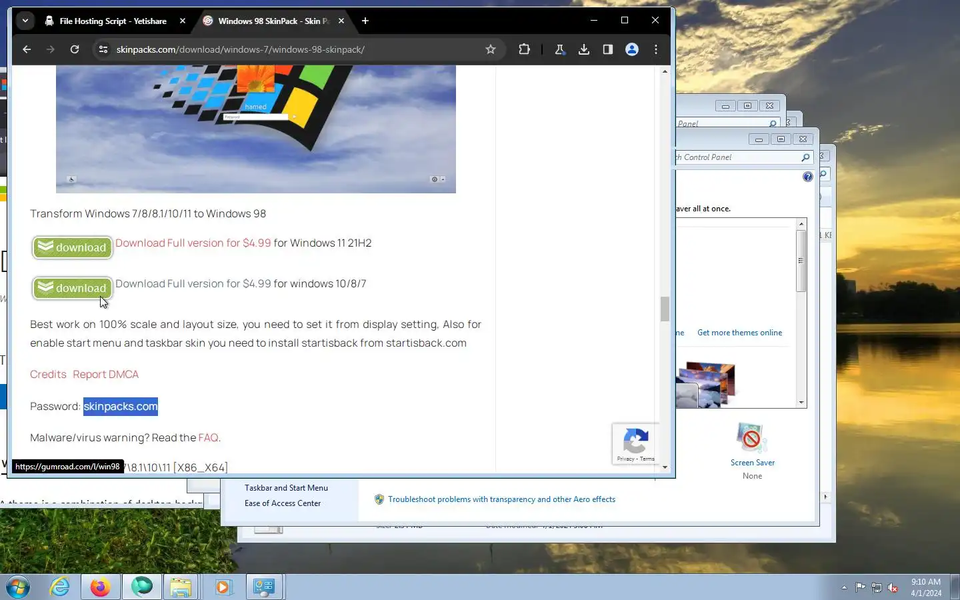Viewport: 960px width, 600px height.
Task: Expand the tab search dropdown
Action: (x=25, y=21)
